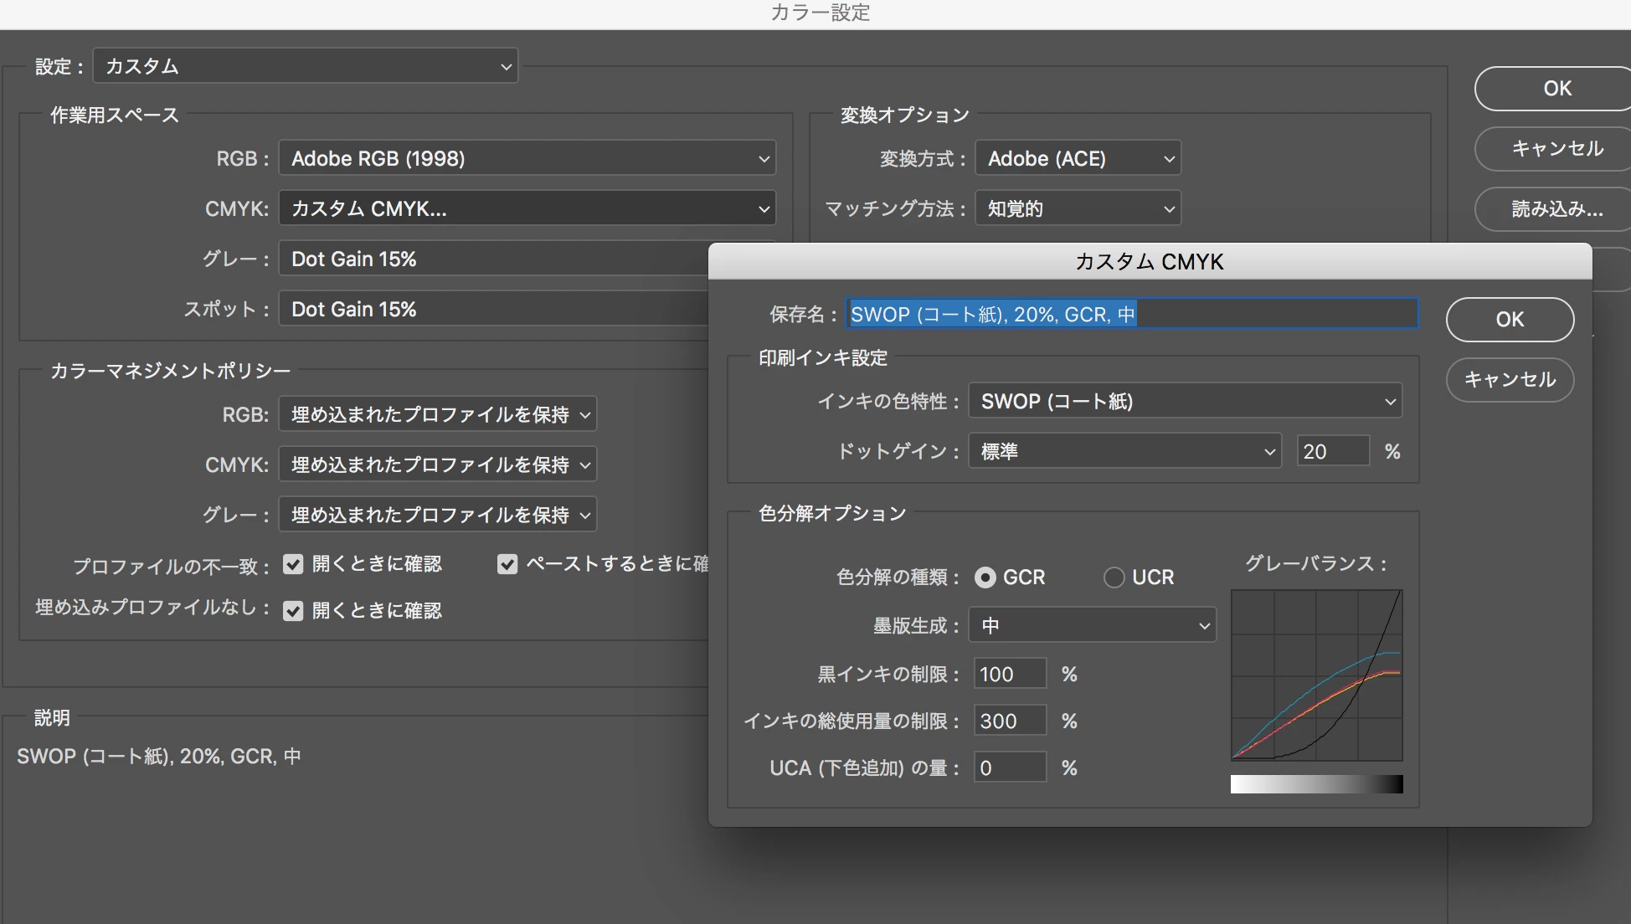Screen dimensions: 1631x924
Task: Open the マッチング方法 知覚的 dropdown
Action: point(1078,208)
